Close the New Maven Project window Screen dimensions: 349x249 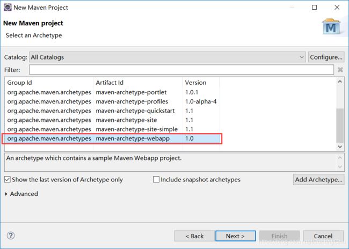pyautogui.click(x=337, y=8)
